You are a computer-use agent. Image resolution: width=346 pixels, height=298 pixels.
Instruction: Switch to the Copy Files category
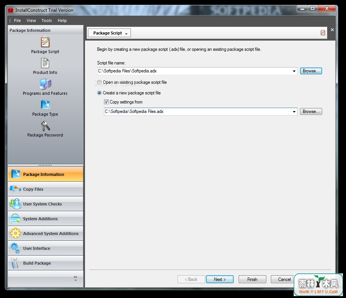(x=46, y=189)
